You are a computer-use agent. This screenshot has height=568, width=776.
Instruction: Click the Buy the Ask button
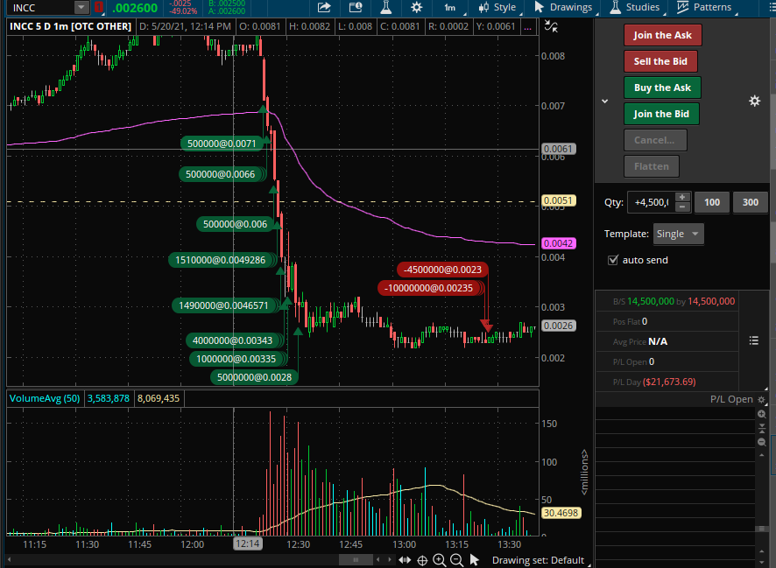tap(662, 88)
